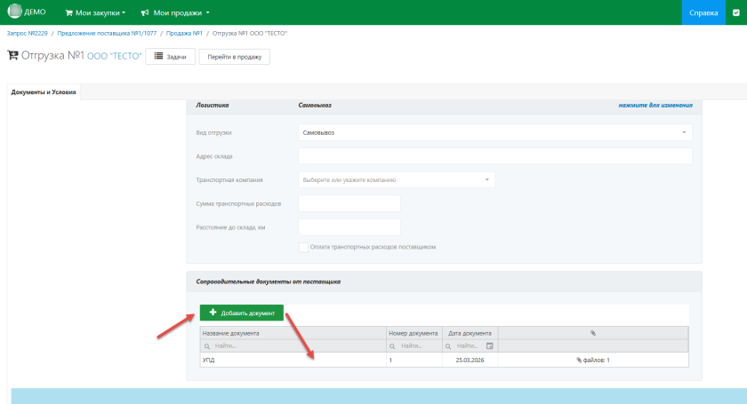Click the checkmark icon in top-right corner
This screenshot has width=747, height=404.
735,12
